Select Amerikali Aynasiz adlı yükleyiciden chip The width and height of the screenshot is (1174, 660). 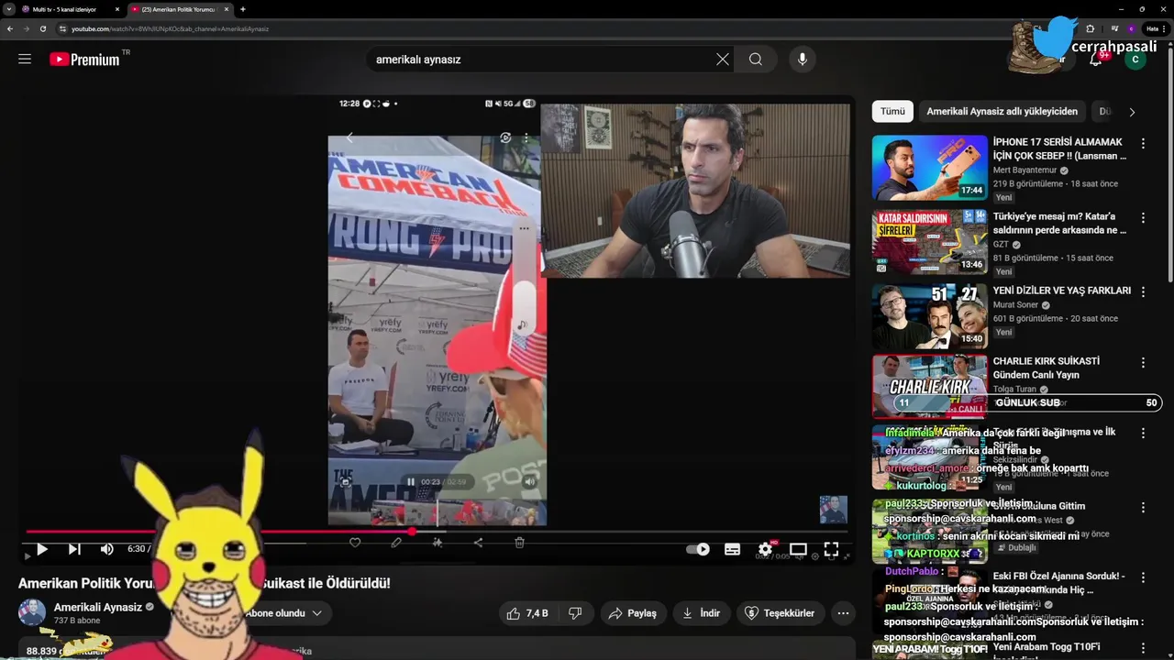click(1002, 111)
